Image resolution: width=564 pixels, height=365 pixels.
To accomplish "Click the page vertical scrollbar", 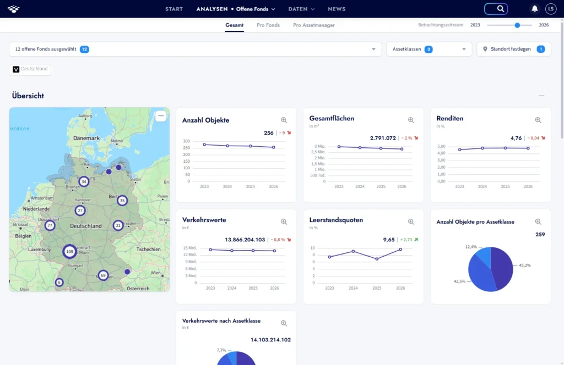I will (561, 79).
